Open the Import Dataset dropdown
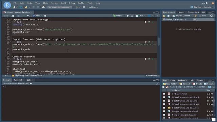 (182, 16)
